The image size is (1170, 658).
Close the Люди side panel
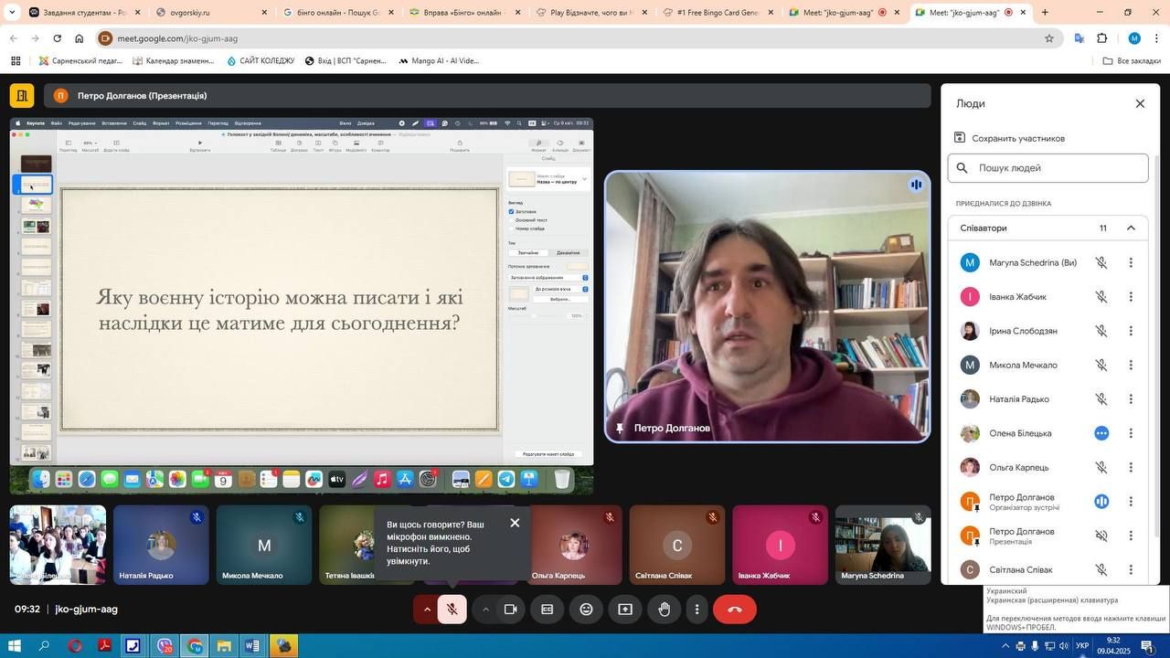[x=1140, y=103]
